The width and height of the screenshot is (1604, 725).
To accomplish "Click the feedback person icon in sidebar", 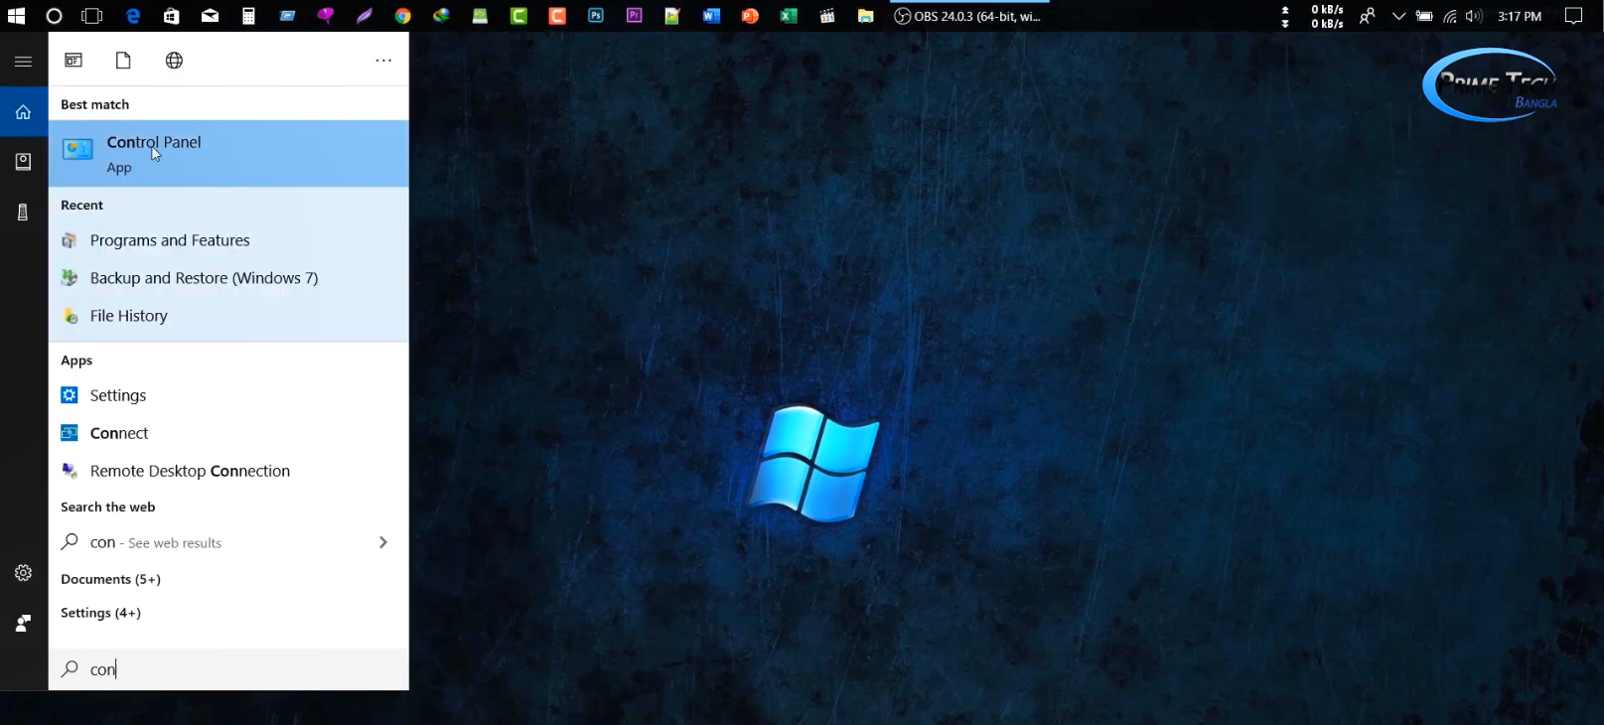I will (x=23, y=624).
